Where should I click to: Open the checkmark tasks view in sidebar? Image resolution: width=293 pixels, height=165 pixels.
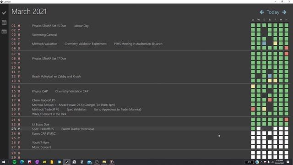click(4, 13)
